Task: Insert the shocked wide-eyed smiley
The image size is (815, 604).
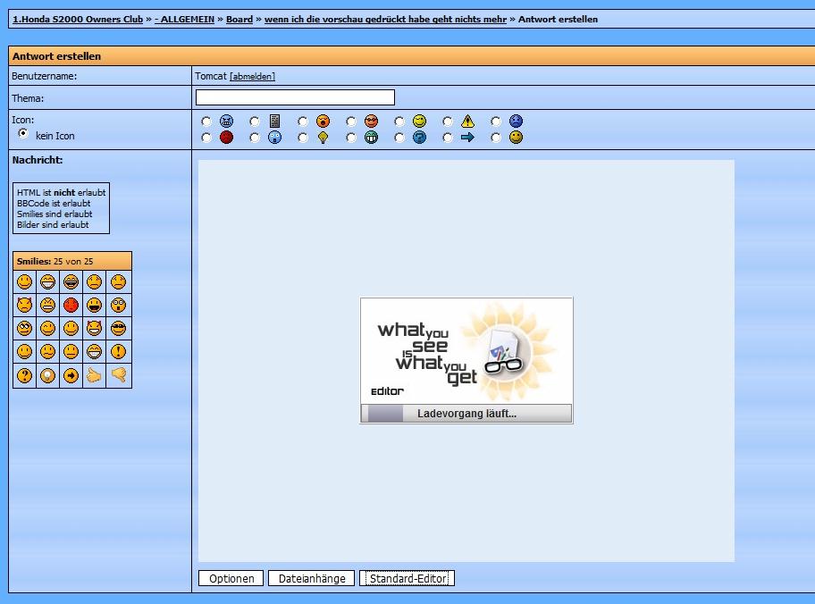Action: [x=118, y=306]
